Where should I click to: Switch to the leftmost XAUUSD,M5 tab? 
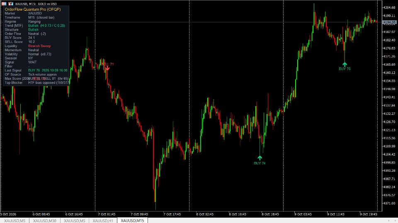[x=15, y=221]
